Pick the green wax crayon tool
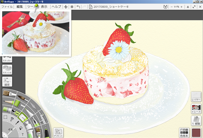 pyautogui.click(x=7, y=110)
